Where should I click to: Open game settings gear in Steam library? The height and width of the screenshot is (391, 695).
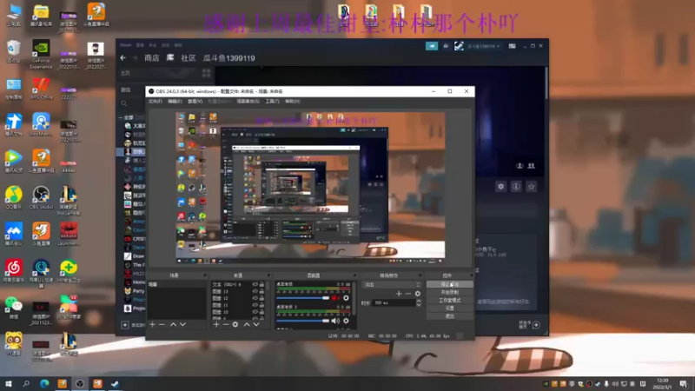[x=501, y=187]
